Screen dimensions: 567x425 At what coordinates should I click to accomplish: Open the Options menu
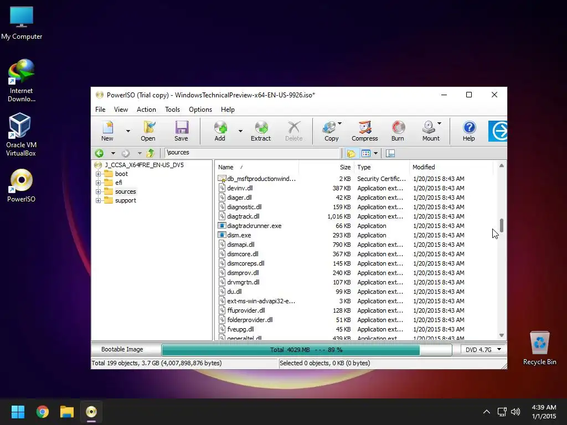point(200,110)
